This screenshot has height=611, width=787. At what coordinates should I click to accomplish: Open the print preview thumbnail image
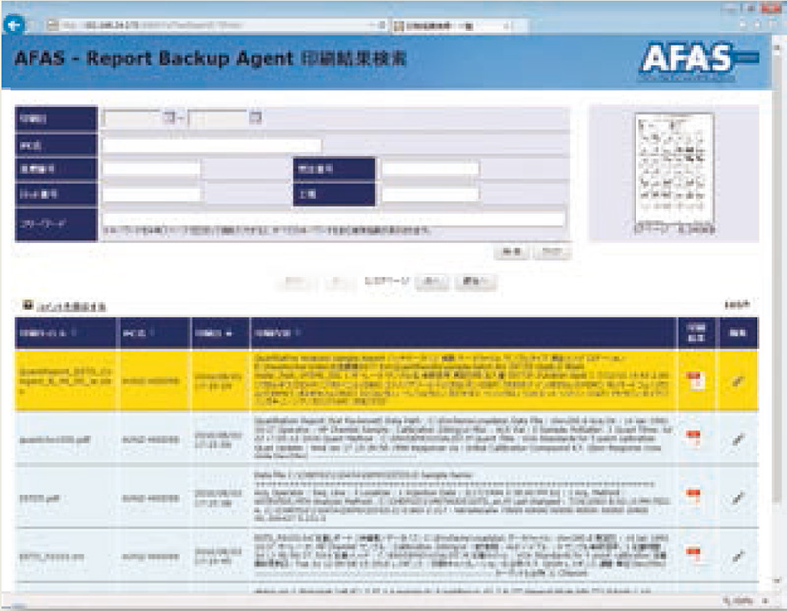[674, 169]
